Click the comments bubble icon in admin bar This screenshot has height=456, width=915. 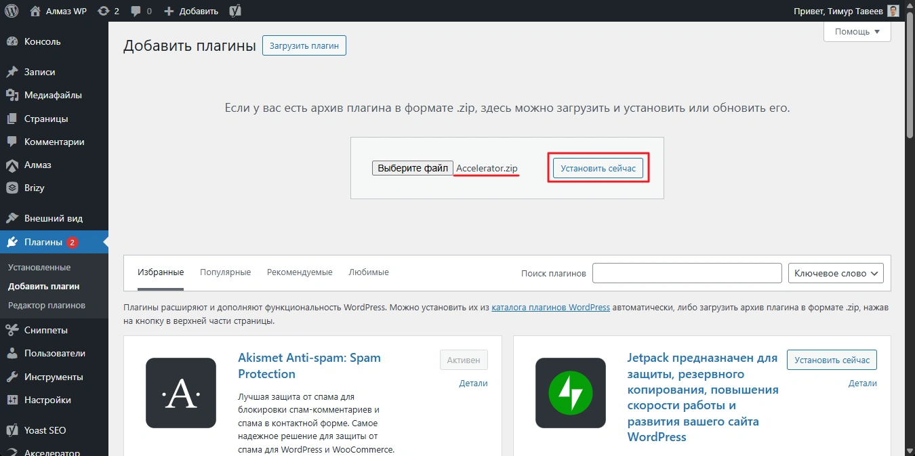136,11
